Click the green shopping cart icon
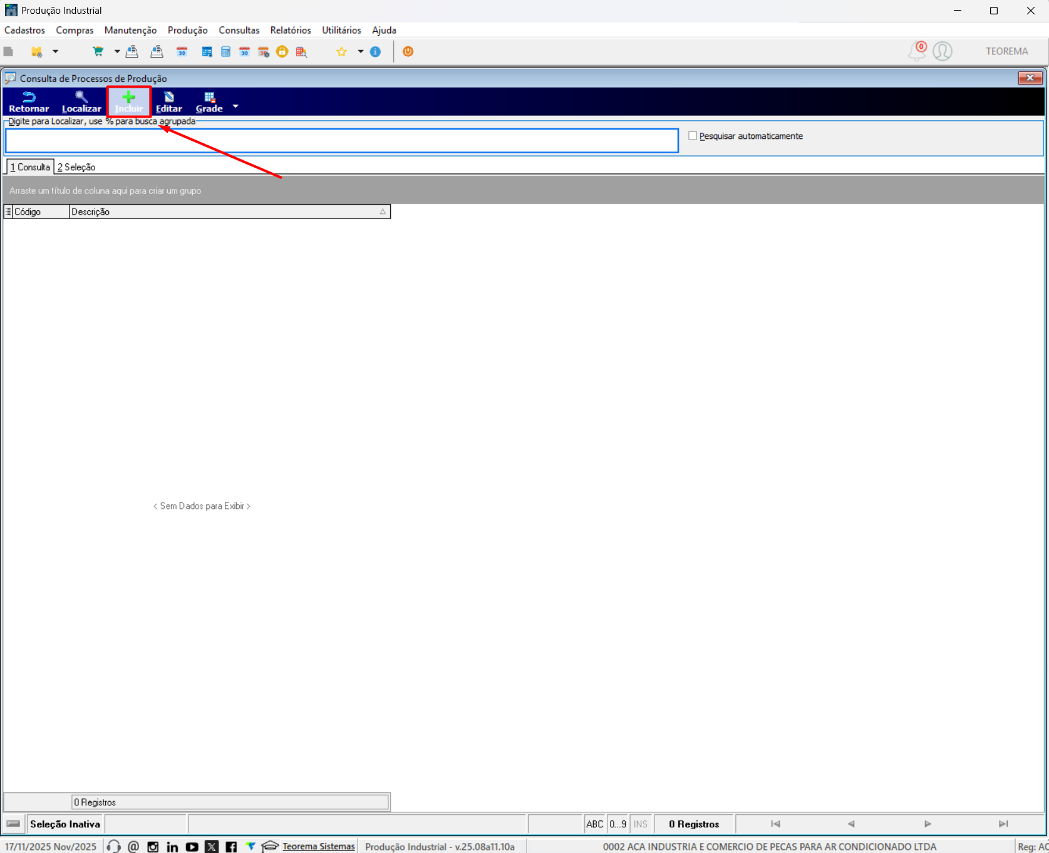 [98, 51]
